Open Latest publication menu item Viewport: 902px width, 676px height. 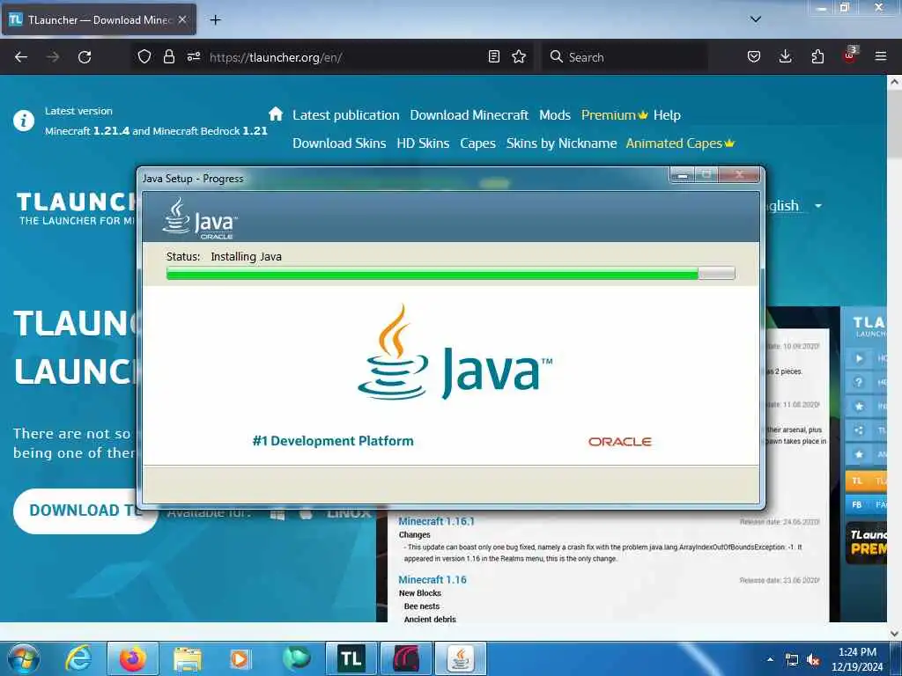[345, 115]
